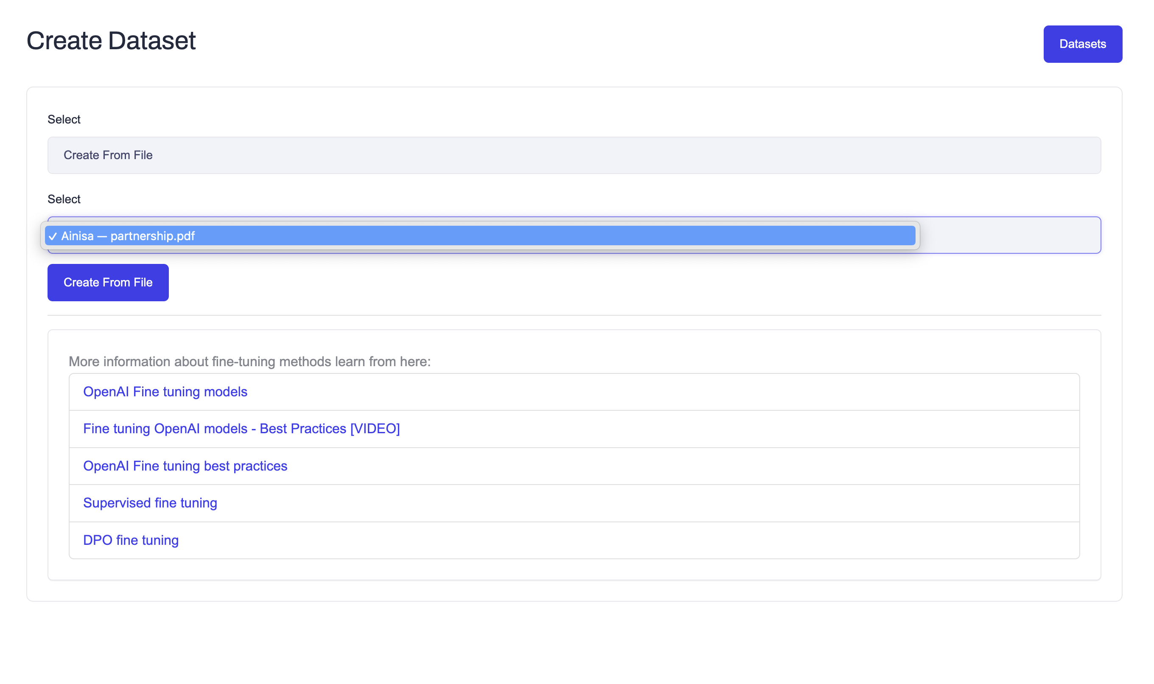Click the Select label above the file dropdown
1154x684 pixels.
coord(64,199)
